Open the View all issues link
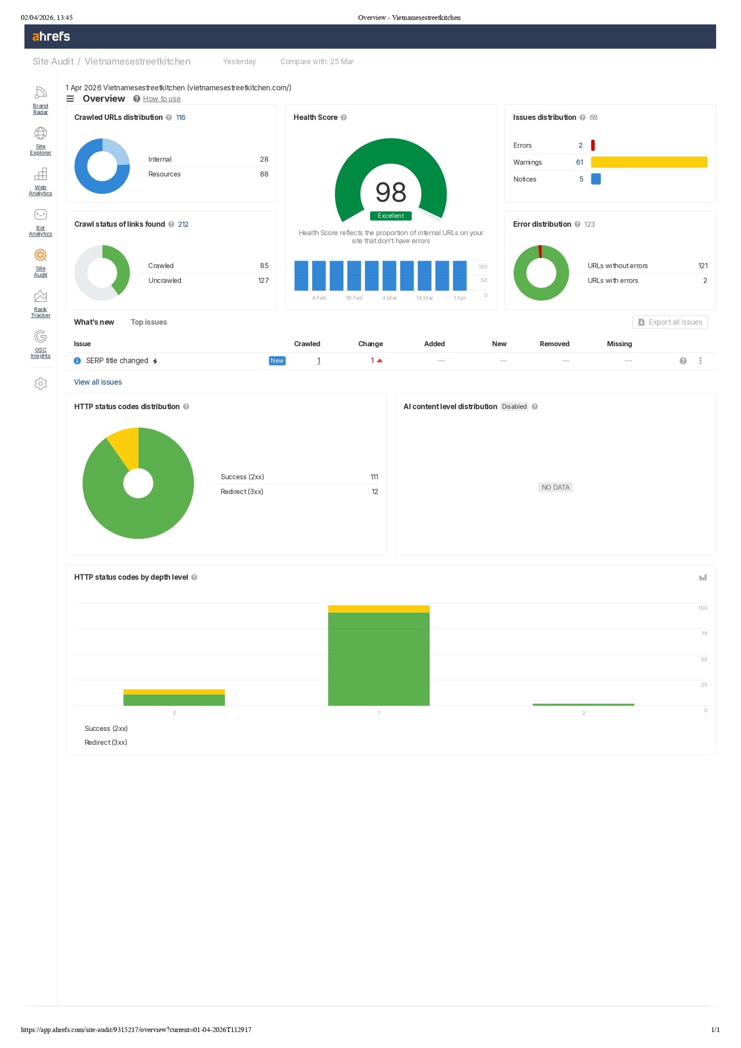The width and height of the screenshot is (741, 1048). point(98,382)
